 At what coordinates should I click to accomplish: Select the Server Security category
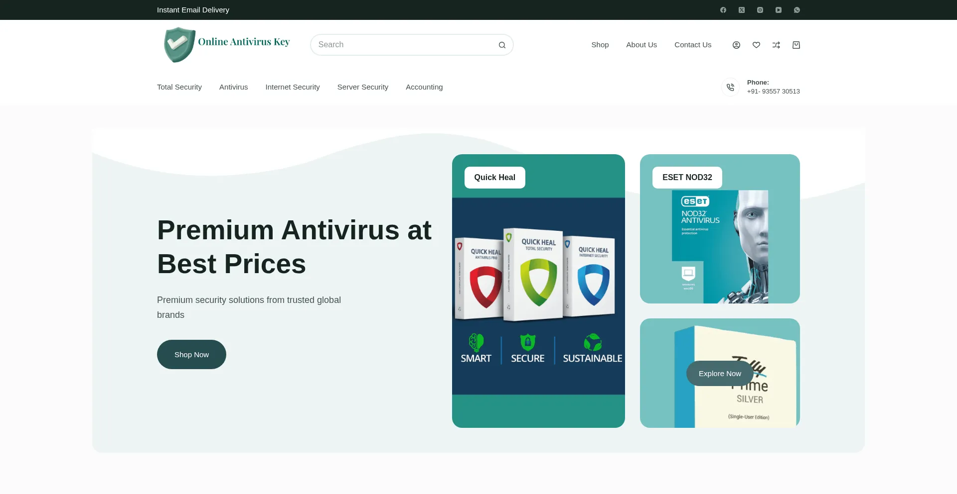click(363, 87)
